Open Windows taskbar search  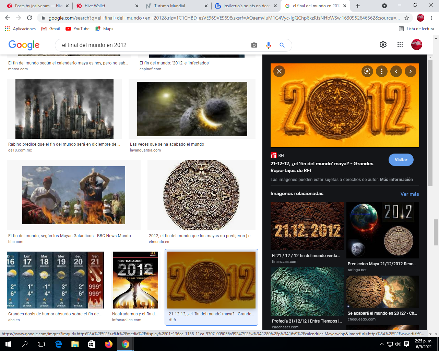(25, 344)
